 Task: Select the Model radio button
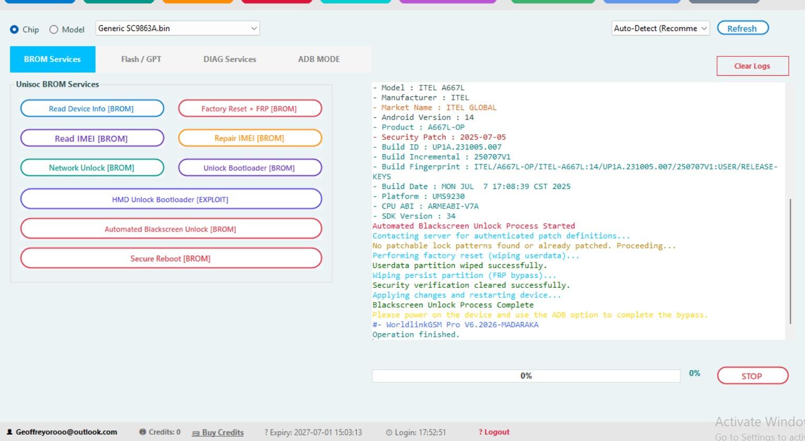54,29
